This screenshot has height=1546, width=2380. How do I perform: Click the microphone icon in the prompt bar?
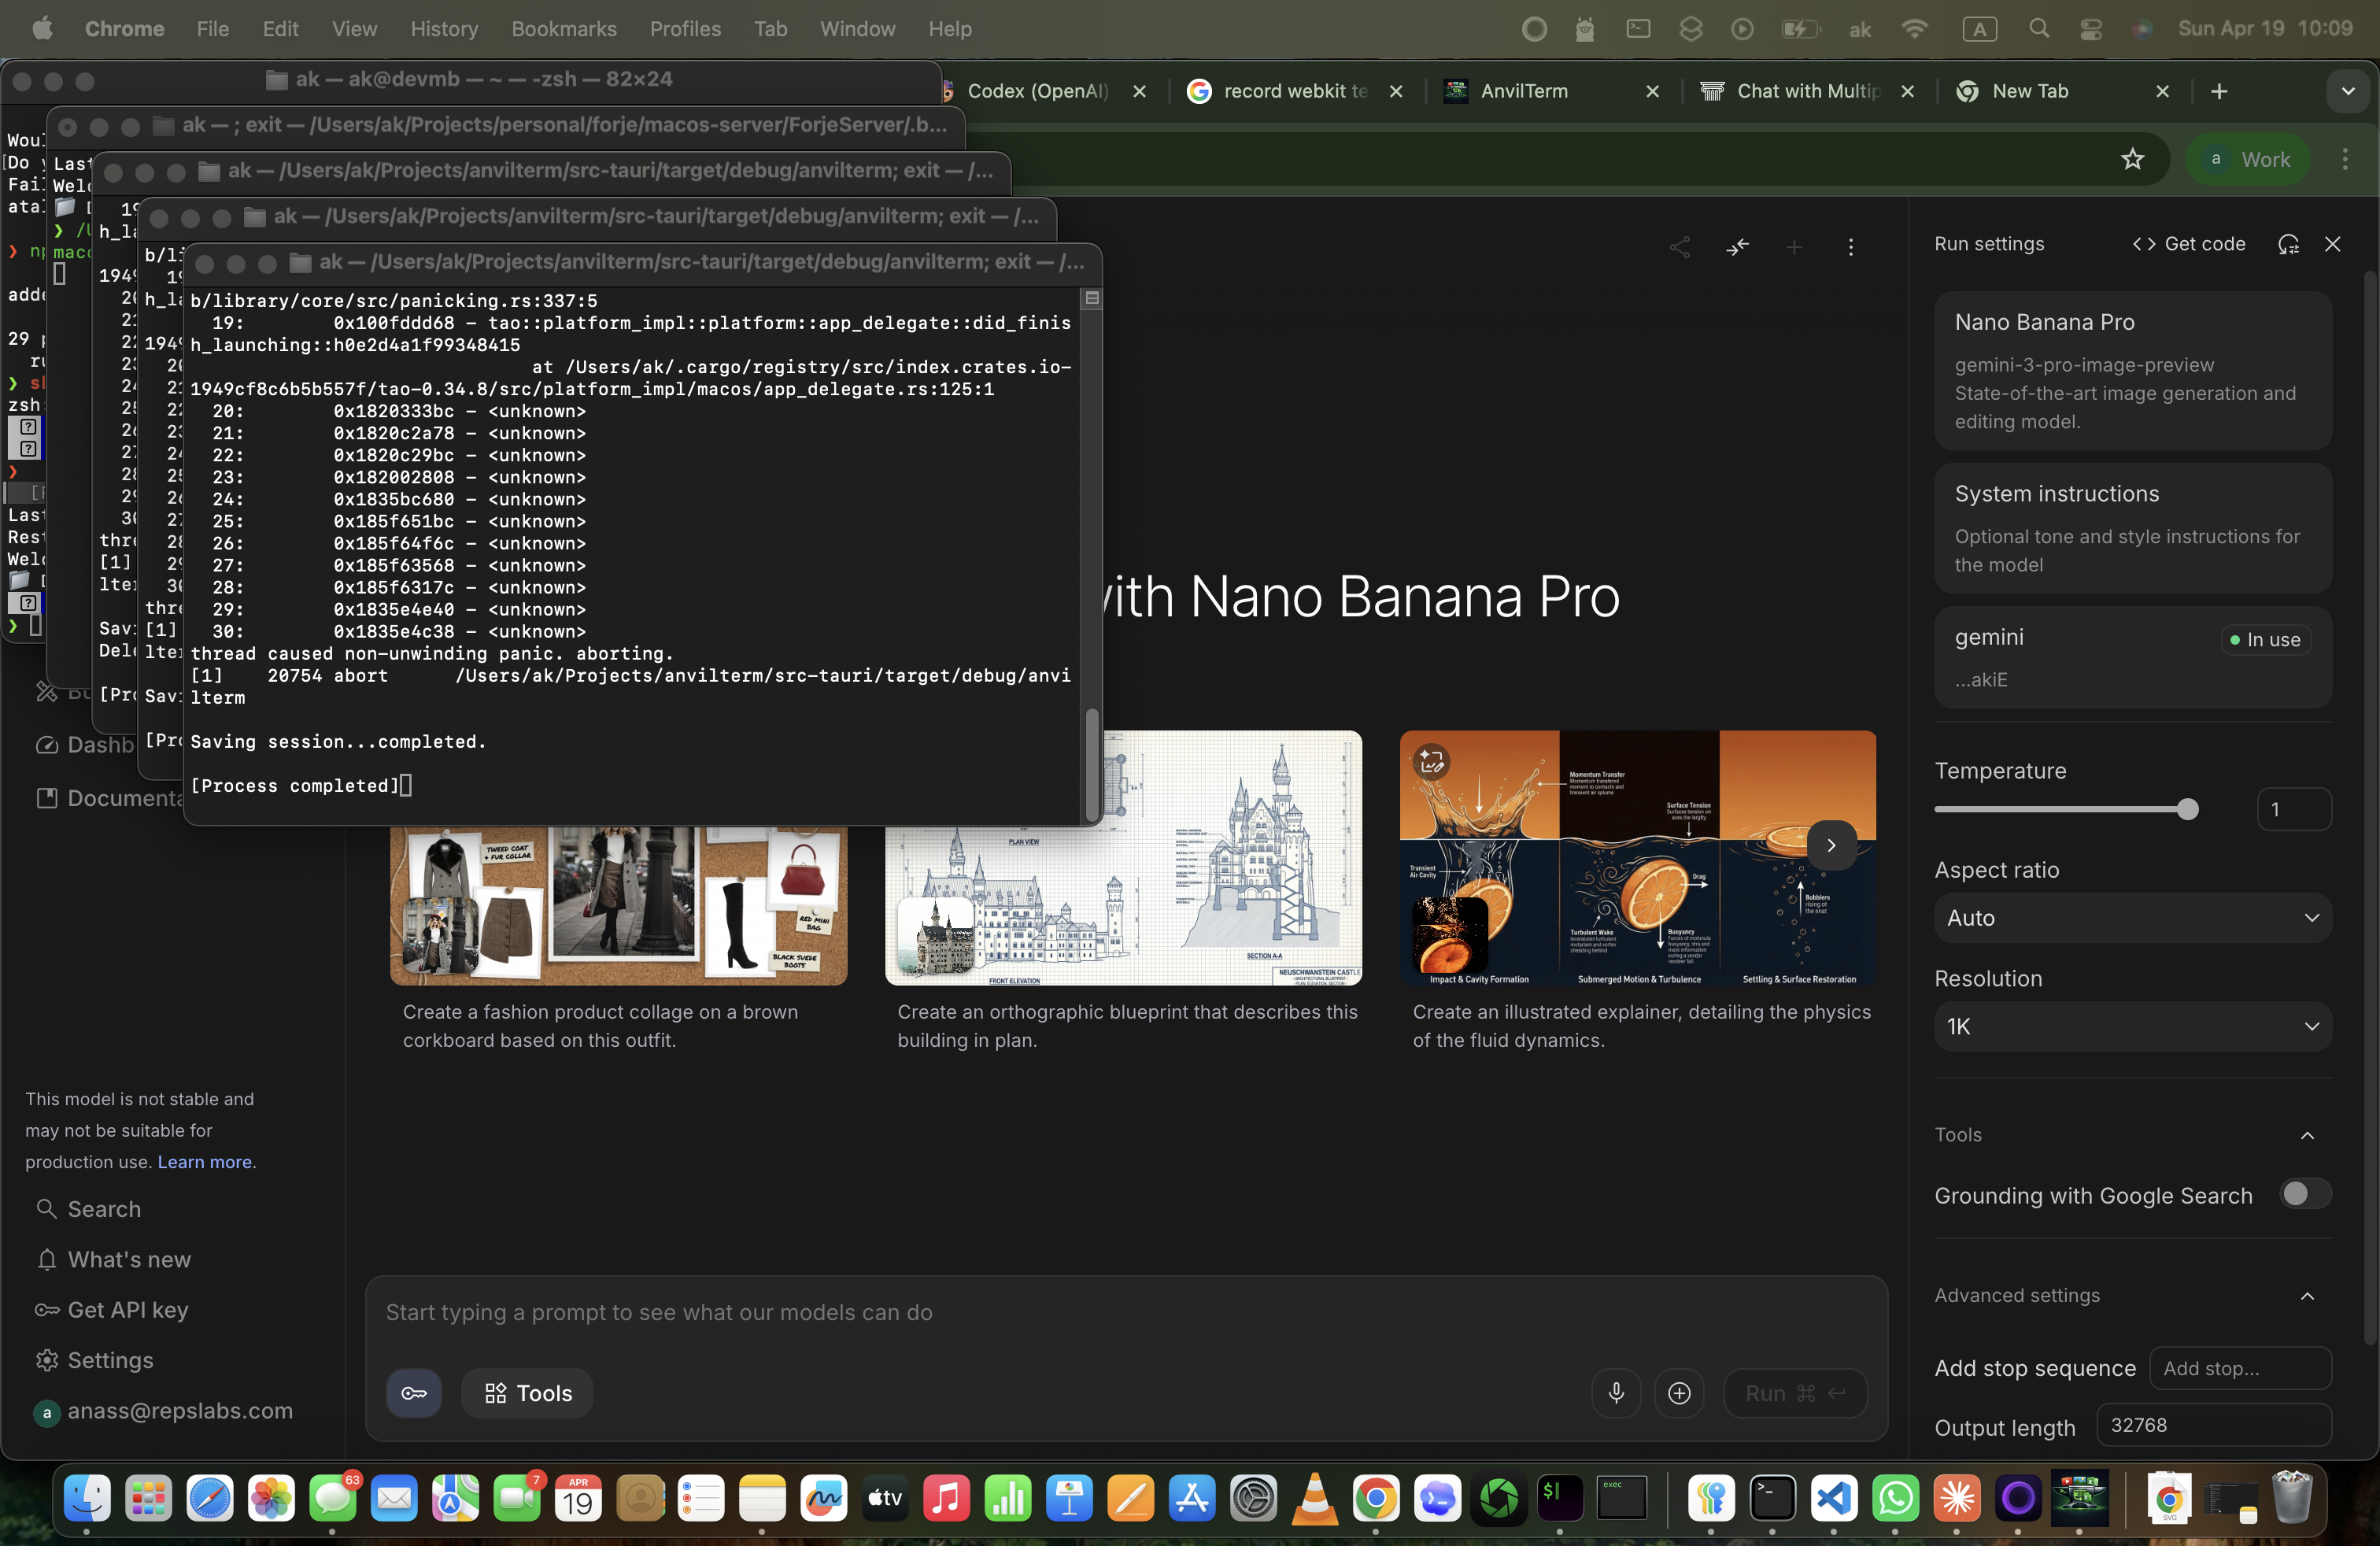pos(1616,1393)
